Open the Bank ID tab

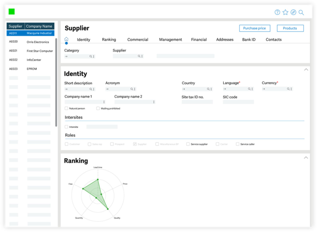[249, 40]
